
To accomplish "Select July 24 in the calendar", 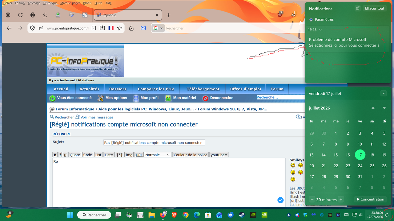I will [x=360, y=166].
